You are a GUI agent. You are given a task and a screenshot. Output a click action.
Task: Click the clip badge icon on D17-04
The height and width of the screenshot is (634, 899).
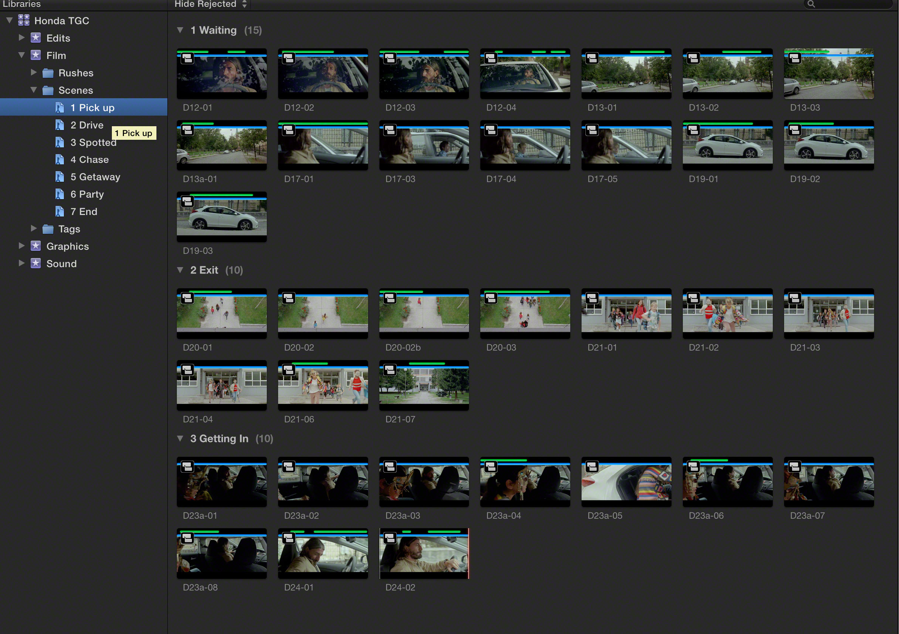[x=491, y=130]
